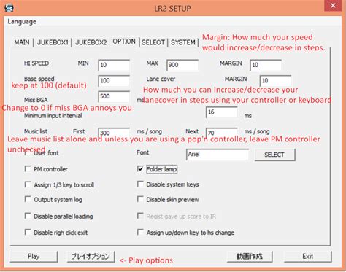Switch to the MAIN tab

point(22,42)
